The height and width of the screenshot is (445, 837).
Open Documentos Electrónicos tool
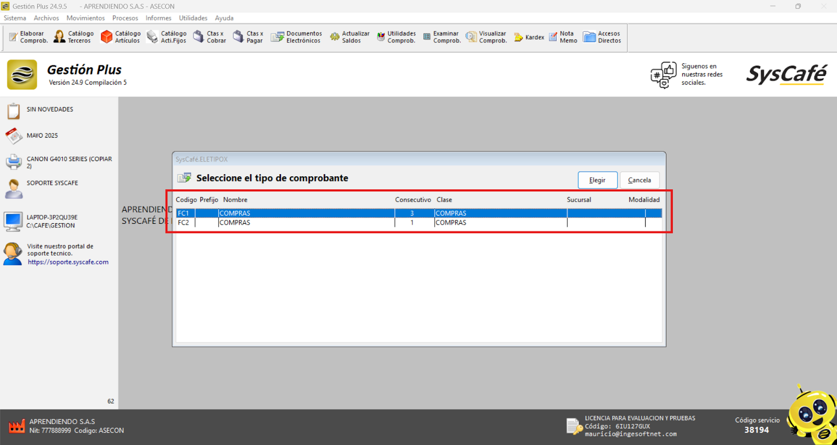tap(277, 37)
